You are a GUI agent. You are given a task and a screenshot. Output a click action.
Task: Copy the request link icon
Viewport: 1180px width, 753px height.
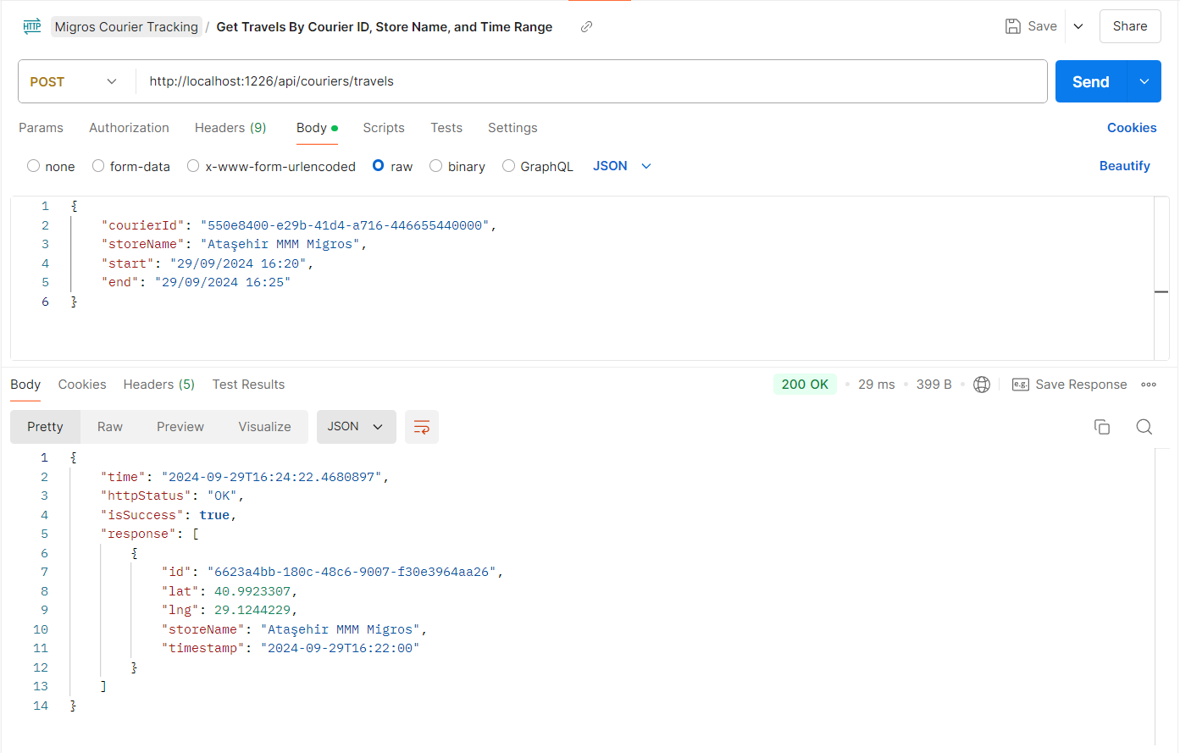click(586, 27)
